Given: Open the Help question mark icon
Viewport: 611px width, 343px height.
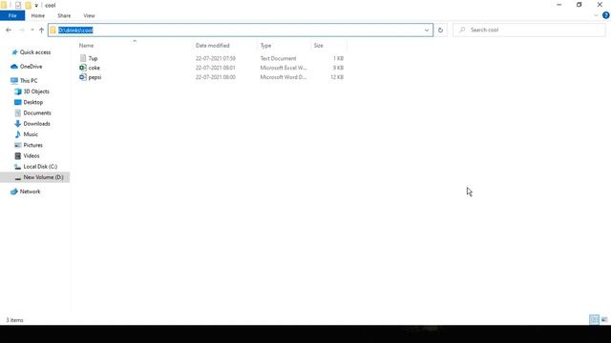Looking at the screenshot, I should click(x=605, y=15).
